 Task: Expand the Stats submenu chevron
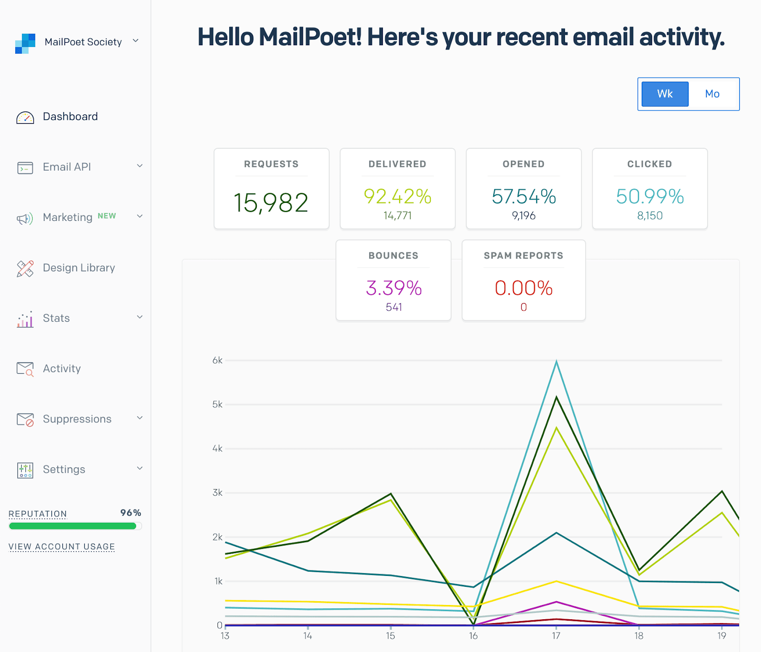140,317
